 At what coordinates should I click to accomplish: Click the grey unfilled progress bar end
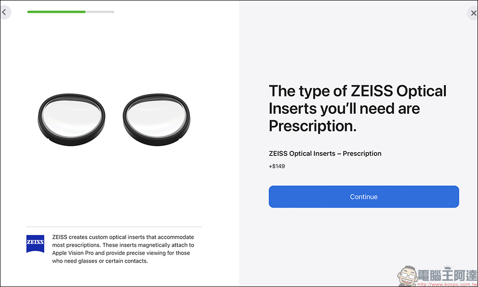tap(100, 12)
